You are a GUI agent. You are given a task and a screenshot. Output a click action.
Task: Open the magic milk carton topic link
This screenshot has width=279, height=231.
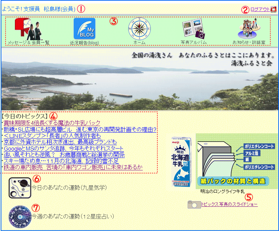click(52, 123)
